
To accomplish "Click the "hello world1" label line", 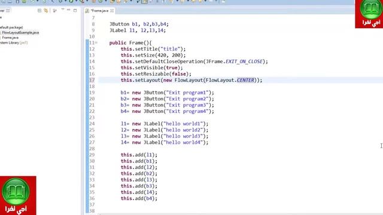I will tap(165, 124).
